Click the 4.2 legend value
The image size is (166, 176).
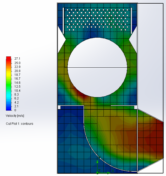point(16,102)
